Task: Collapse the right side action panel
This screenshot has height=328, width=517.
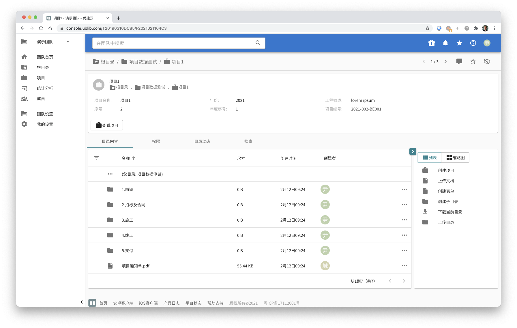Action: pos(413,151)
